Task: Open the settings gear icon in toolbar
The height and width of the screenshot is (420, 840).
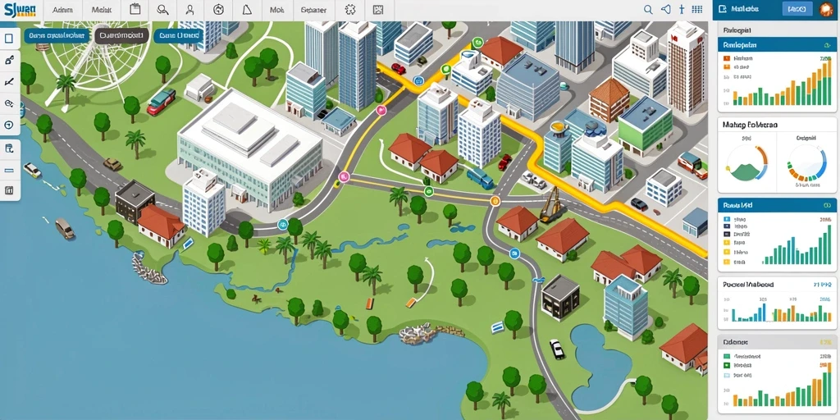Action: coord(349,9)
